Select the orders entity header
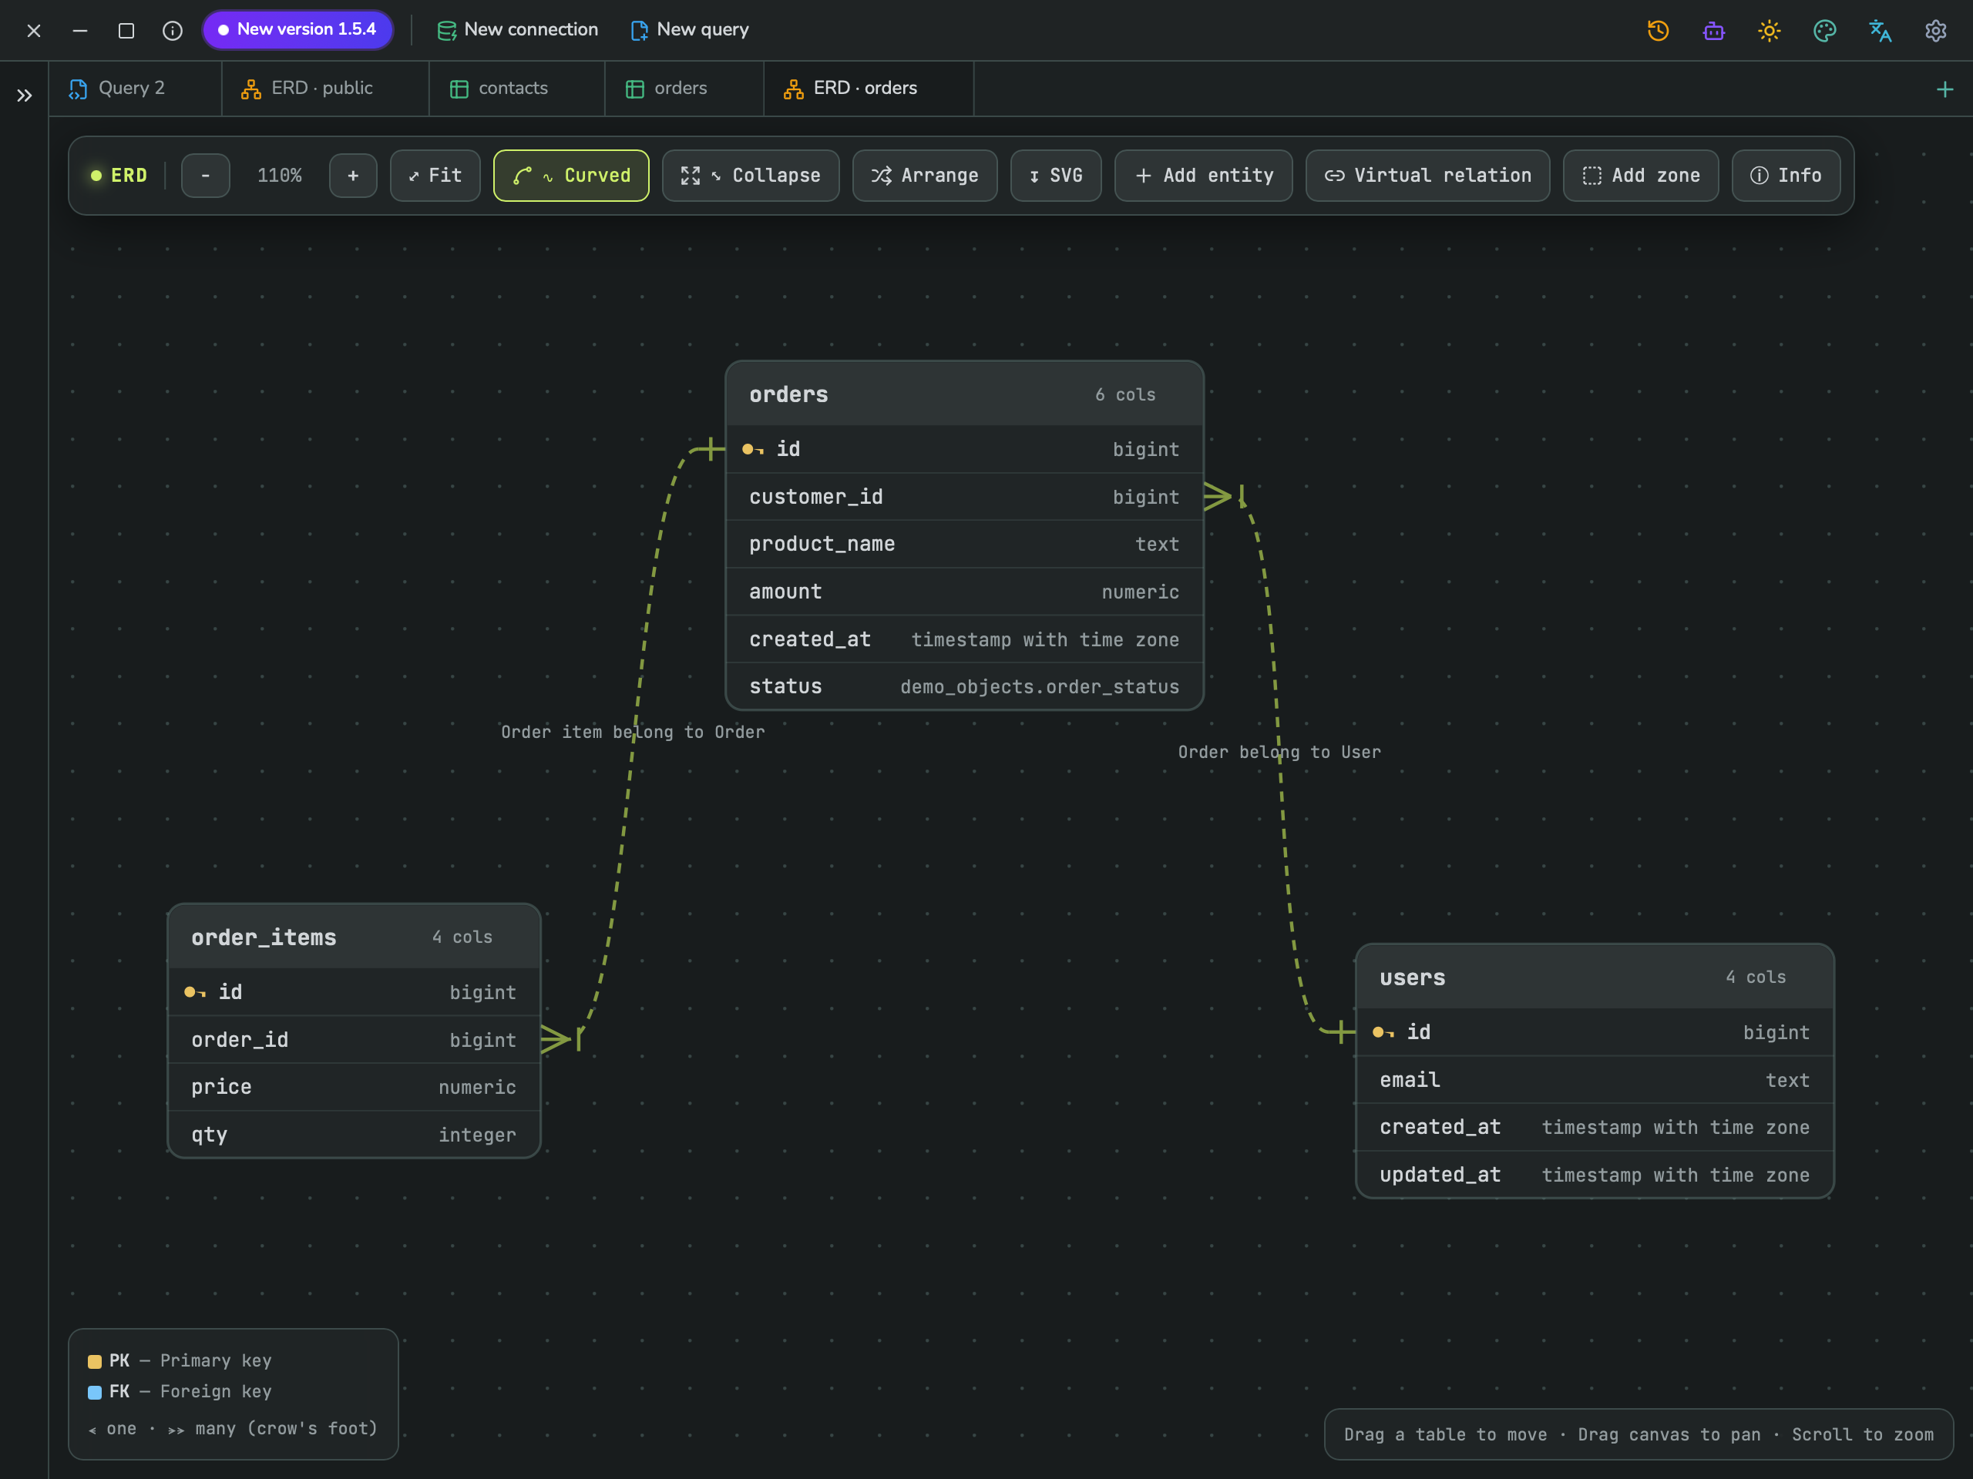This screenshot has width=1973, height=1479. [964, 394]
